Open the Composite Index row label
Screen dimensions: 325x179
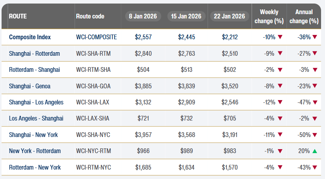[x=30, y=37]
